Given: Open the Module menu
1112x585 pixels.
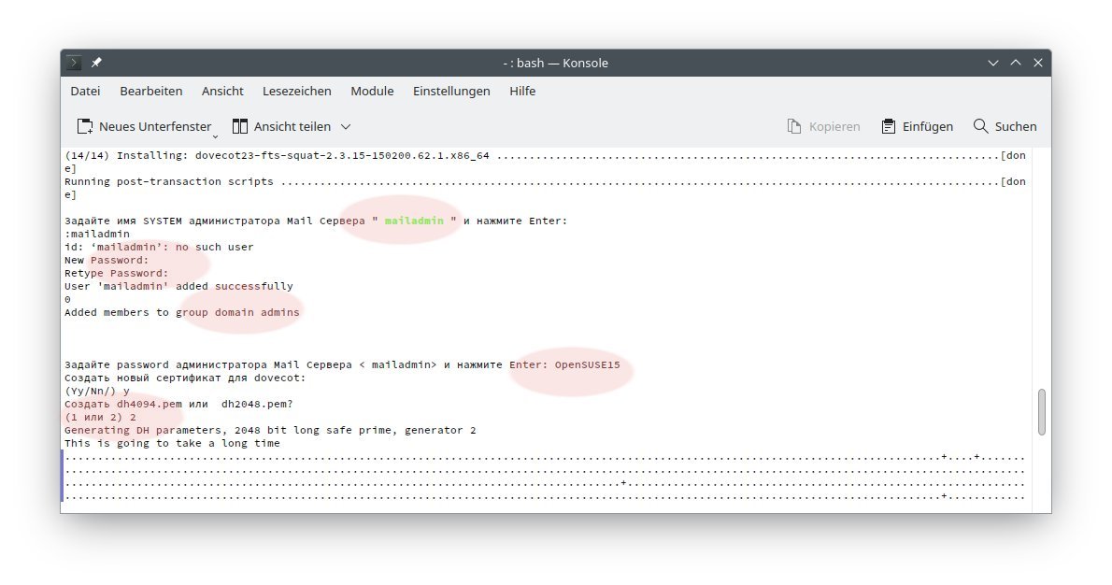Looking at the screenshot, I should click(372, 91).
